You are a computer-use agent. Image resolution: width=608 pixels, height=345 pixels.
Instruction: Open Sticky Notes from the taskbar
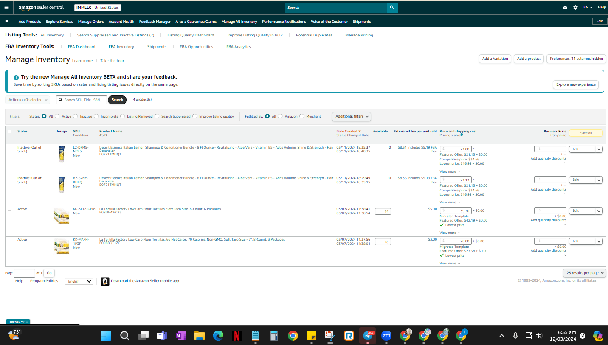coord(311,336)
